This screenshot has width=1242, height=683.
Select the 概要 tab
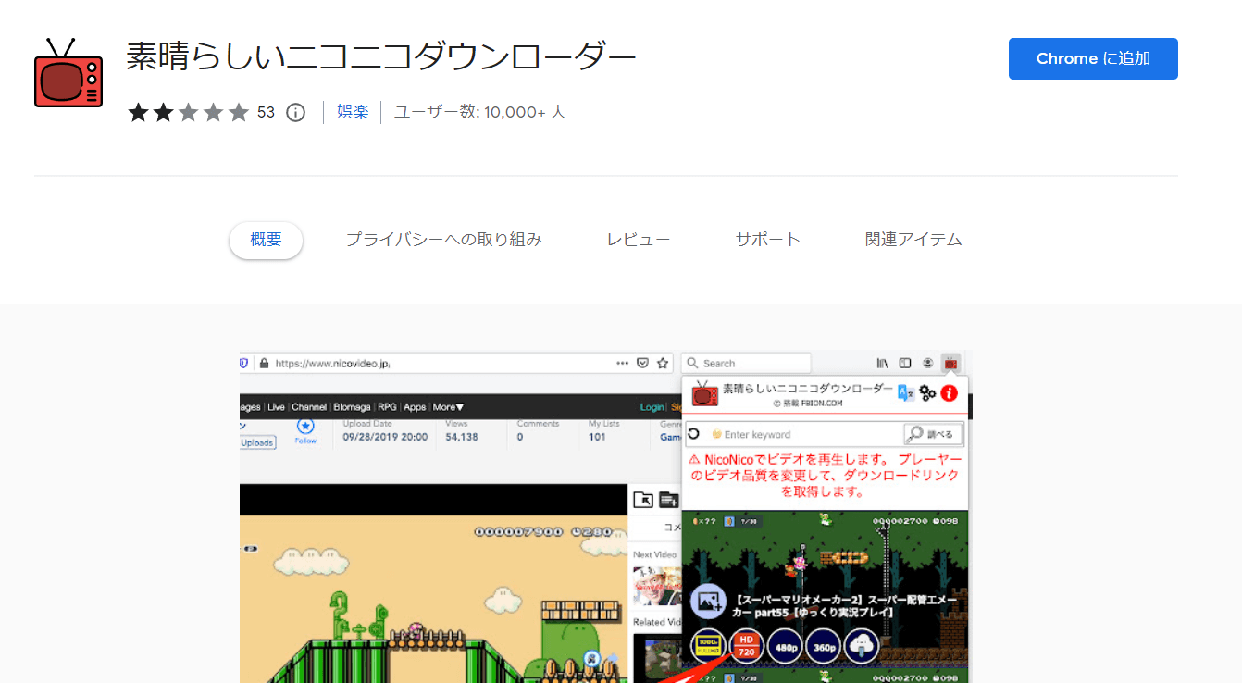(x=266, y=240)
